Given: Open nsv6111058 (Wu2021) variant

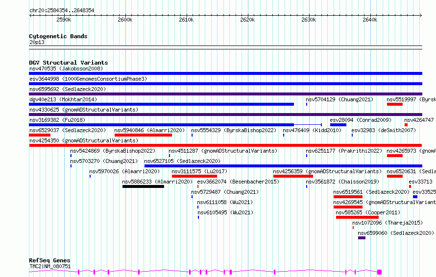Looking at the screenshot, I should pos(225,202).
